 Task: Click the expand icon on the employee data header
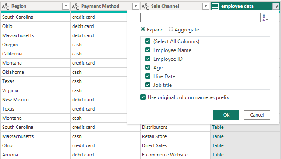(275, 6)
